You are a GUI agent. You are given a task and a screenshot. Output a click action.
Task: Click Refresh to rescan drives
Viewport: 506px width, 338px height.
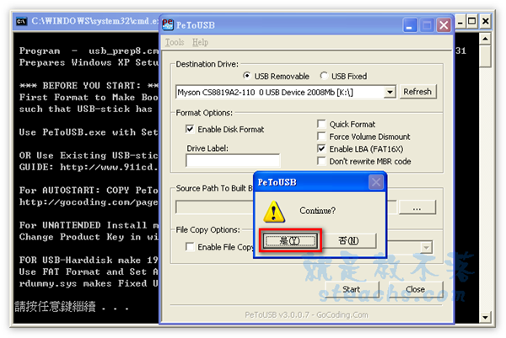418,92
